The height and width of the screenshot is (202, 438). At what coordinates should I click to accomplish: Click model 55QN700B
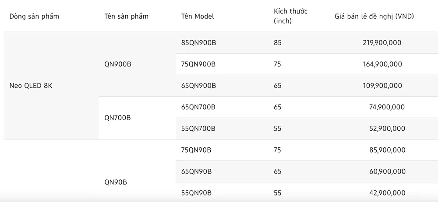click(198, 129)
